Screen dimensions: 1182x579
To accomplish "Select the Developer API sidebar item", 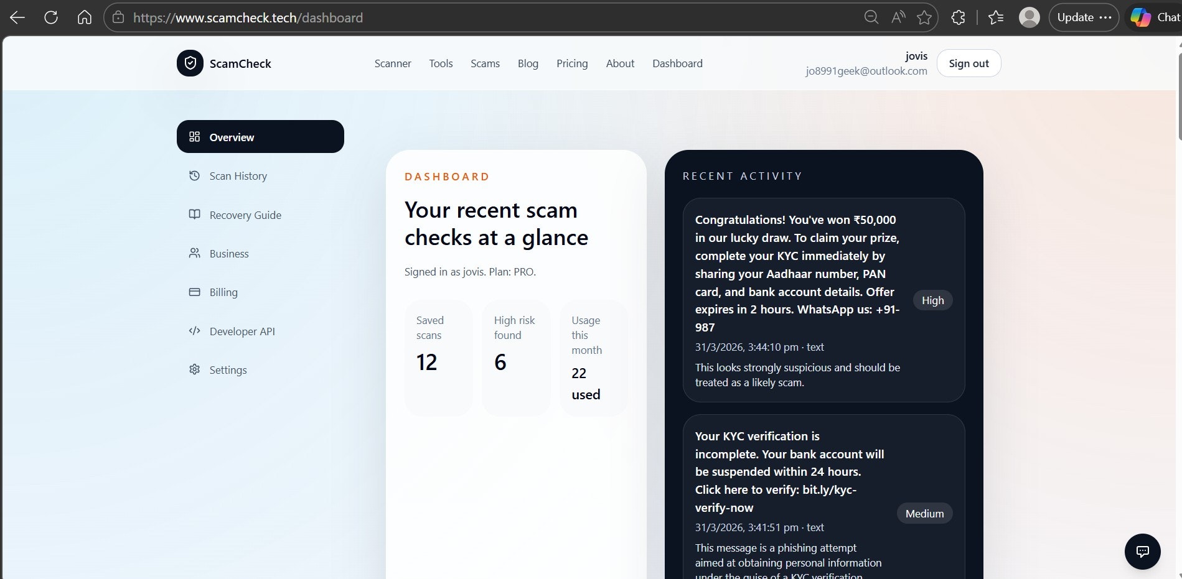I will coord(243,331).
